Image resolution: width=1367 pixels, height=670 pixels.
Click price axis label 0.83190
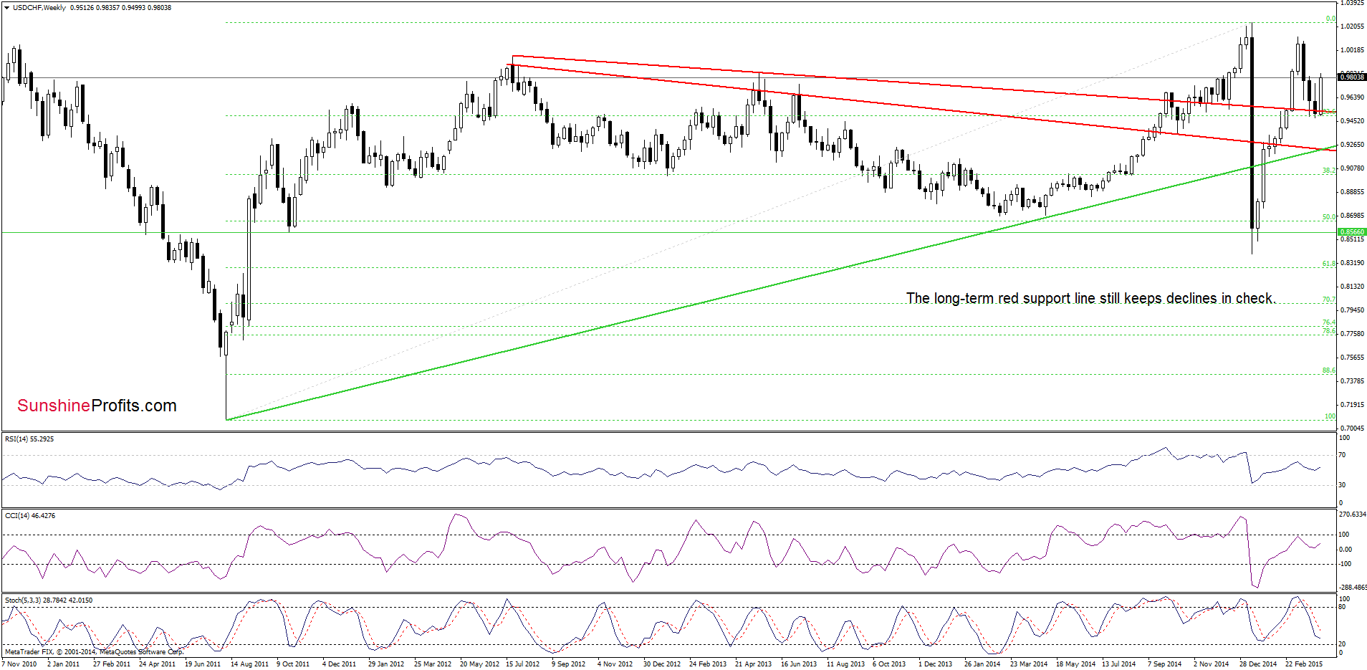[x=1352, y=263]
